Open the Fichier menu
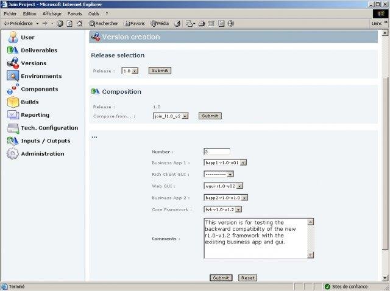Viewport: 390px width, 291px height. [10, 13]
